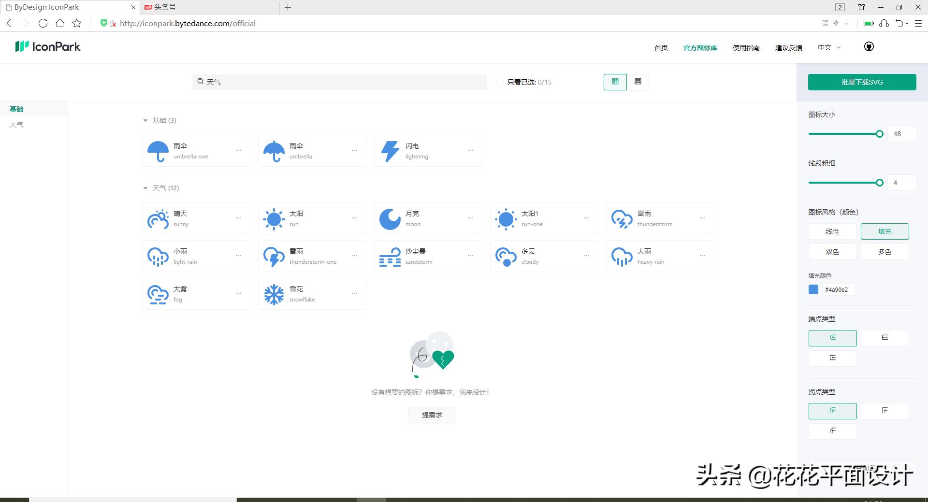Click the browser address bar URL
The image size is (928, 502).
click(x=188, y=23)
